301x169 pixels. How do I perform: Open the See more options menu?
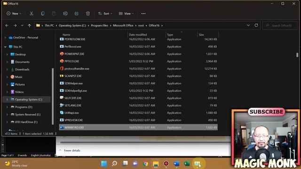pos(143,14)
